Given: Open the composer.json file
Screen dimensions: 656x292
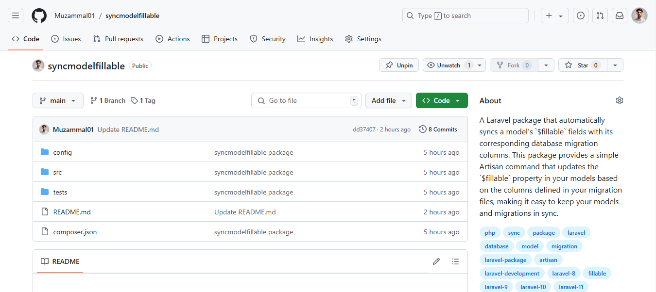Looking at the screenshot, I should [75, 232].
